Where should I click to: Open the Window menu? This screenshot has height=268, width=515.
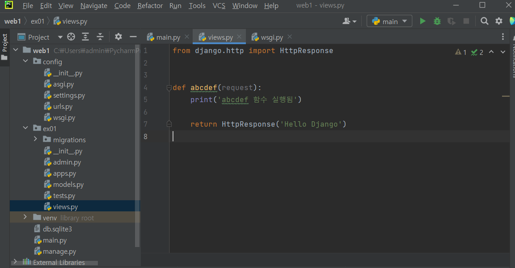click(x=245, y=5)
